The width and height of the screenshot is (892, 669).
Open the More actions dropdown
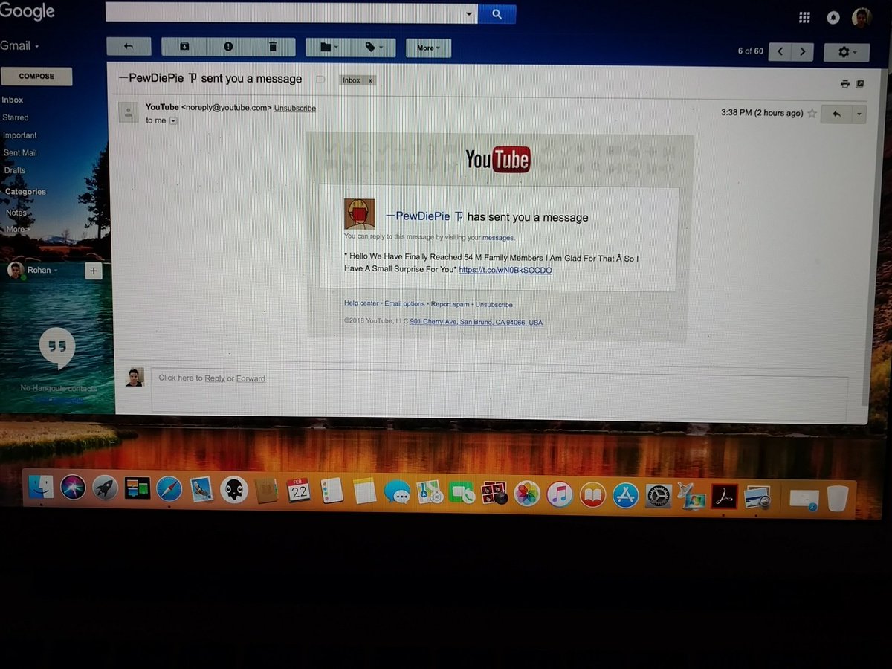tap(428, 48)
